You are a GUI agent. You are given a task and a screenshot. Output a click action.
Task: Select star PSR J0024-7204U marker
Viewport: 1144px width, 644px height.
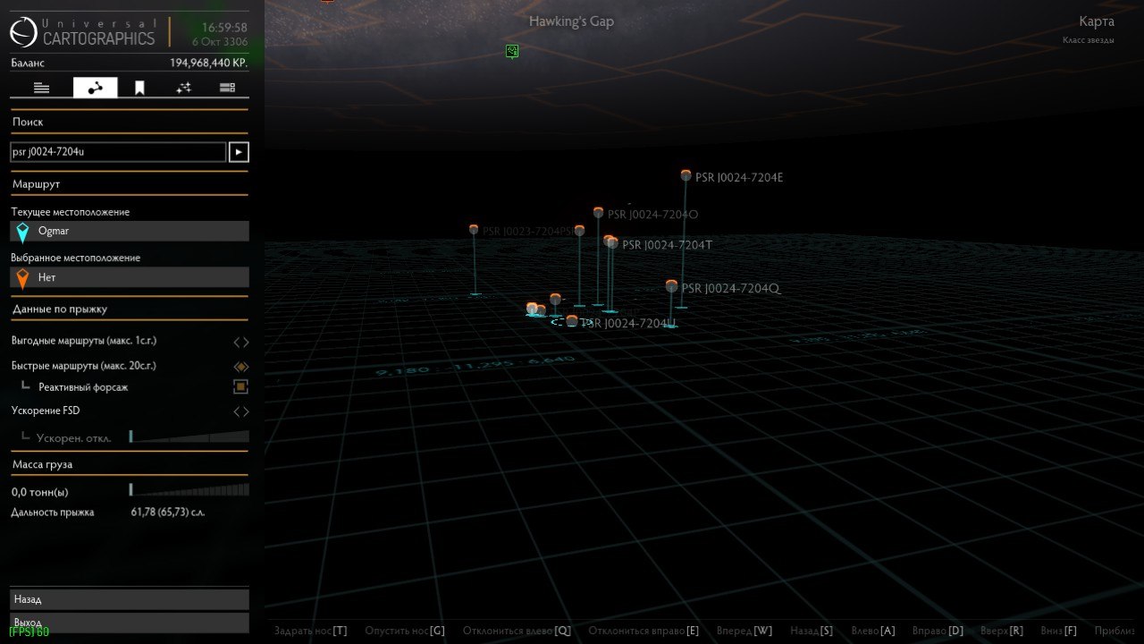(x=572, y=320)
